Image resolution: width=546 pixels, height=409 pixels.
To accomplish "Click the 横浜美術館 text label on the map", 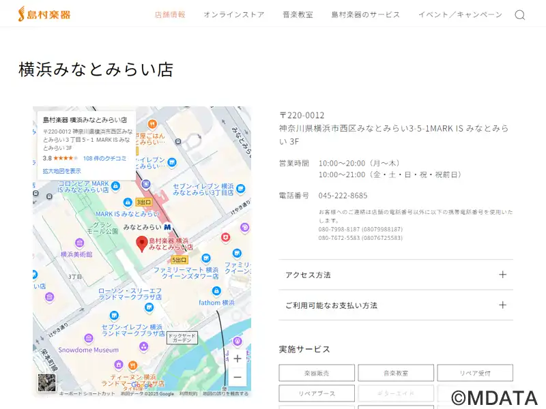I will 76,254.
